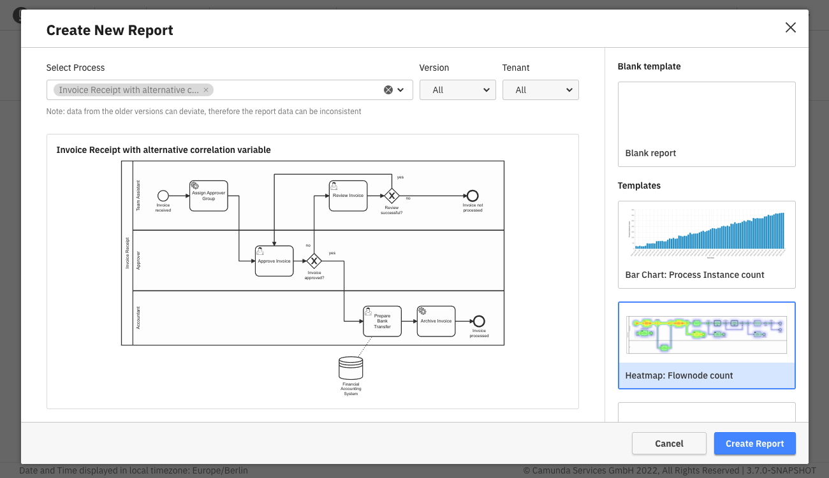Select the Blank report template
This screenshot has width=829, height=478.
(707, 124)
